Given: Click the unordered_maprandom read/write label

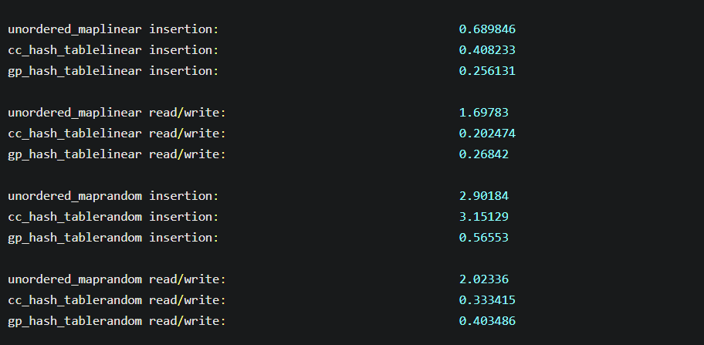Looking at the screenshot, I should (117, 279).
